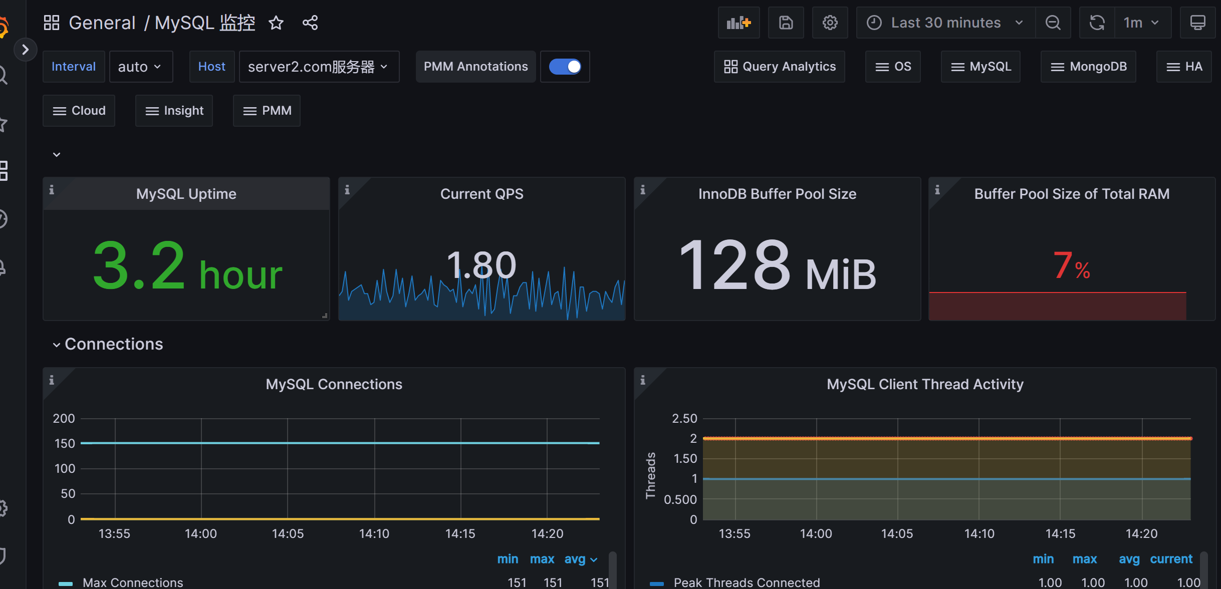Screen dimensions: 1221x589
Task: Open InnoDB Buffer Pool Size title menu
Action: pyautogui.click(x=777, y=194)
